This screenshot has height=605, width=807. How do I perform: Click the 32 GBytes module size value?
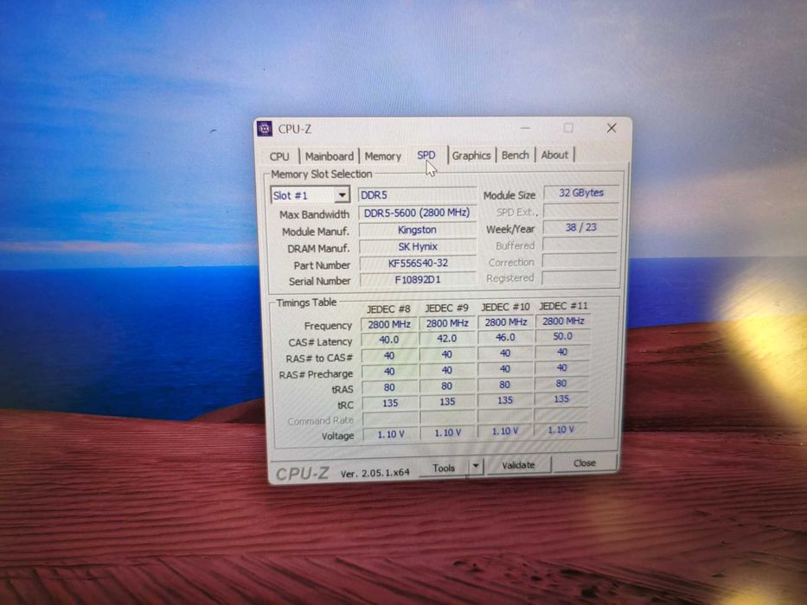click(581, 193)
